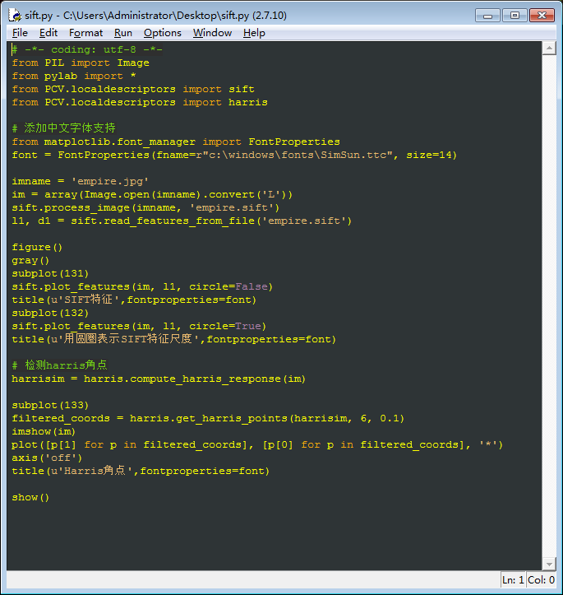
Task: Open the Format menu
Action: point(85,33)
